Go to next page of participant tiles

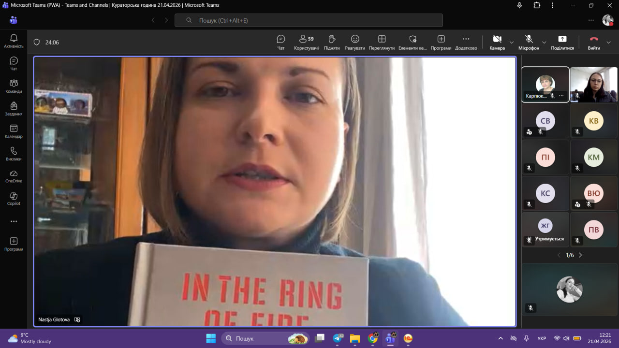click(580, 255)
